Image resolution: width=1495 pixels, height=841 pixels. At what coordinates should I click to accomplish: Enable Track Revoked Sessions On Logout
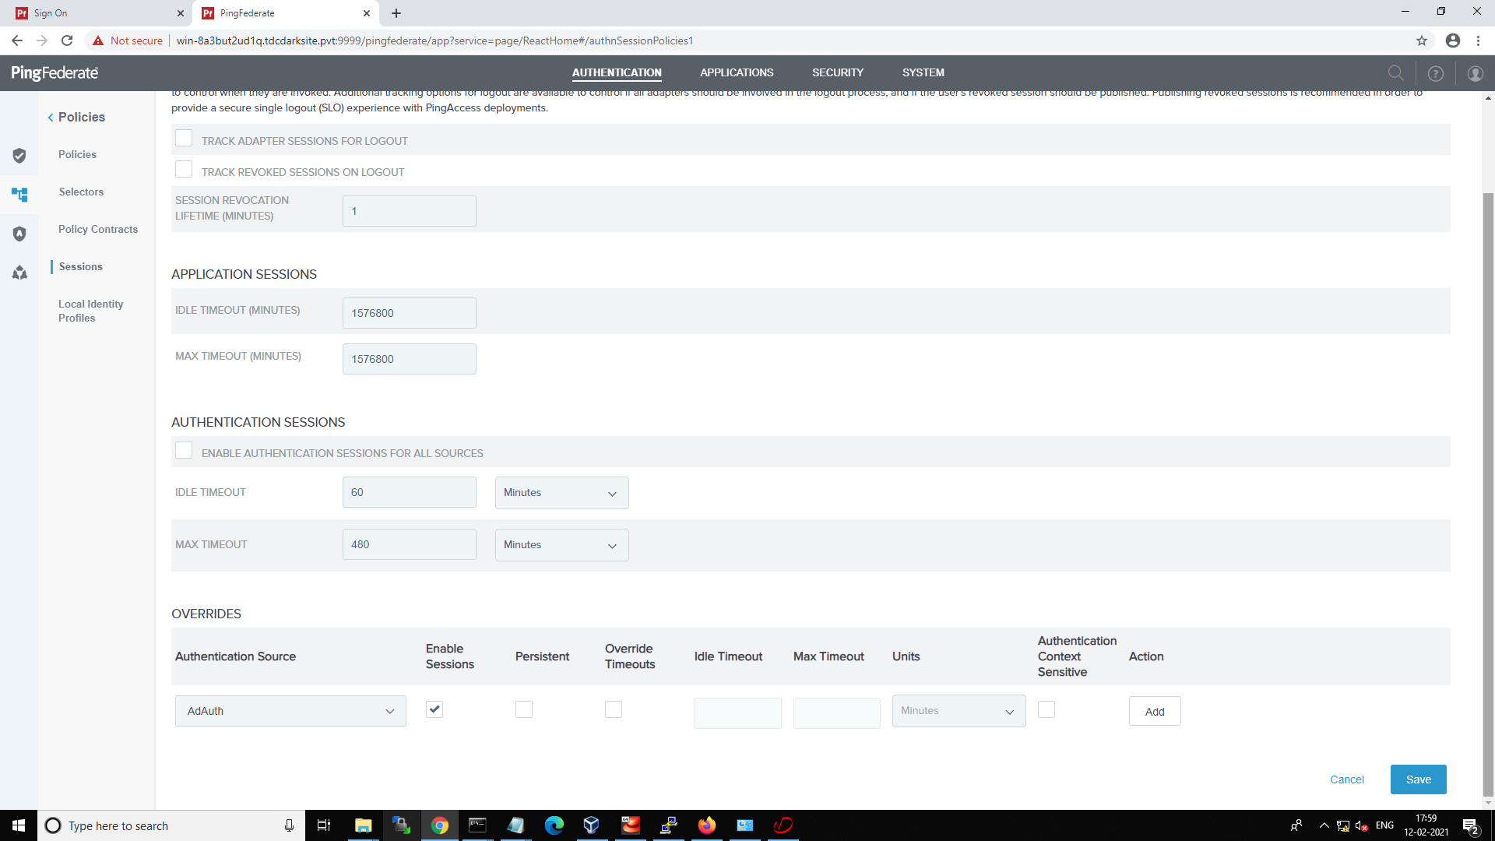click(184, 169)
